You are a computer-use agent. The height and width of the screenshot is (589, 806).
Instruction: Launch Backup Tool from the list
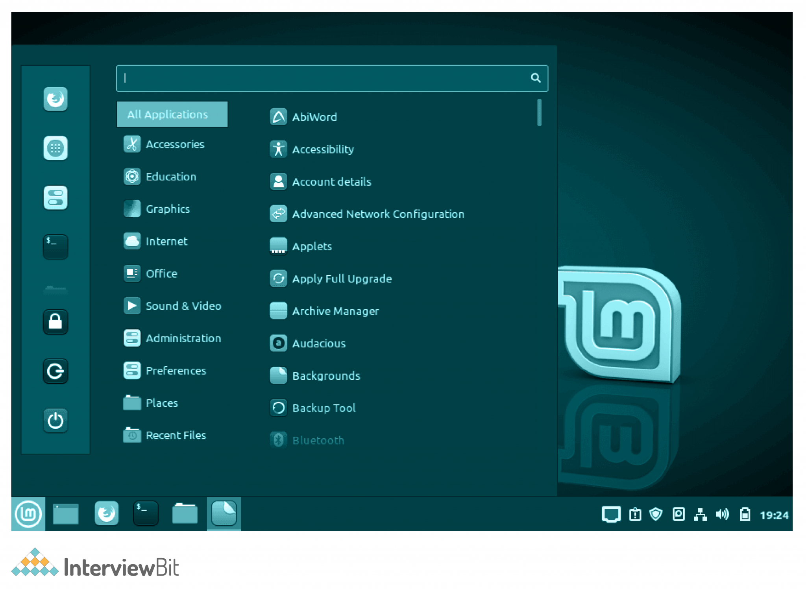pos(324,408)
